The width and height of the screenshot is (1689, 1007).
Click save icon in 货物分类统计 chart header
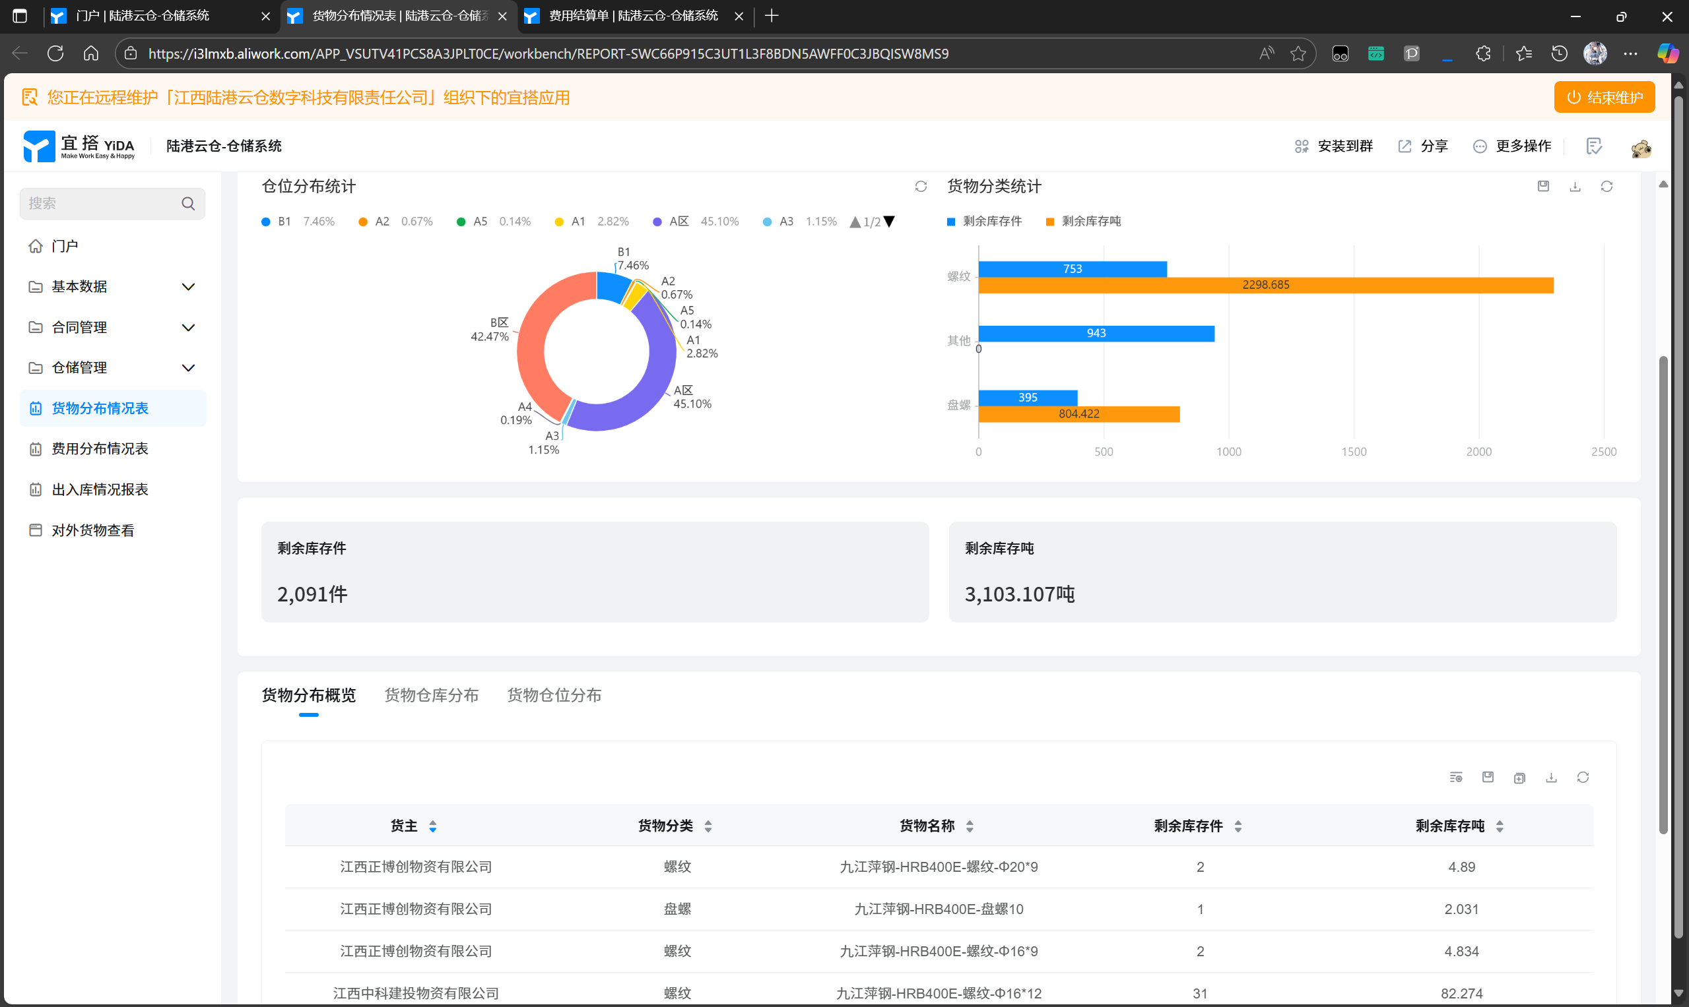[x=1543, y=187]
